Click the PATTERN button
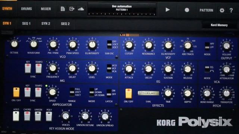 [x=207, y=10]
